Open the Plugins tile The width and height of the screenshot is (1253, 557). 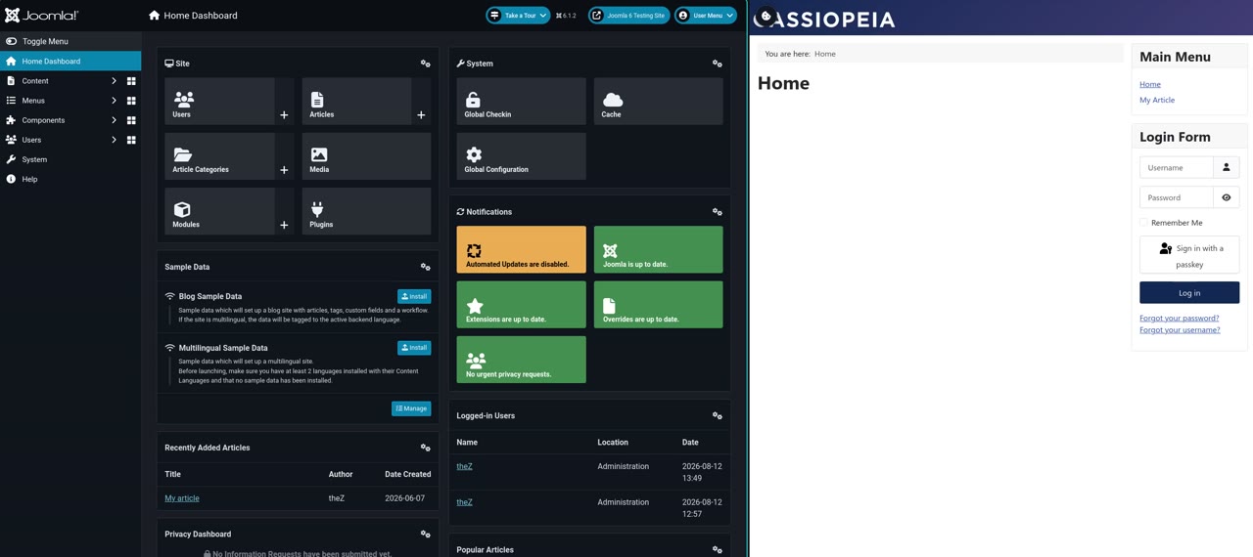point(366,211)
